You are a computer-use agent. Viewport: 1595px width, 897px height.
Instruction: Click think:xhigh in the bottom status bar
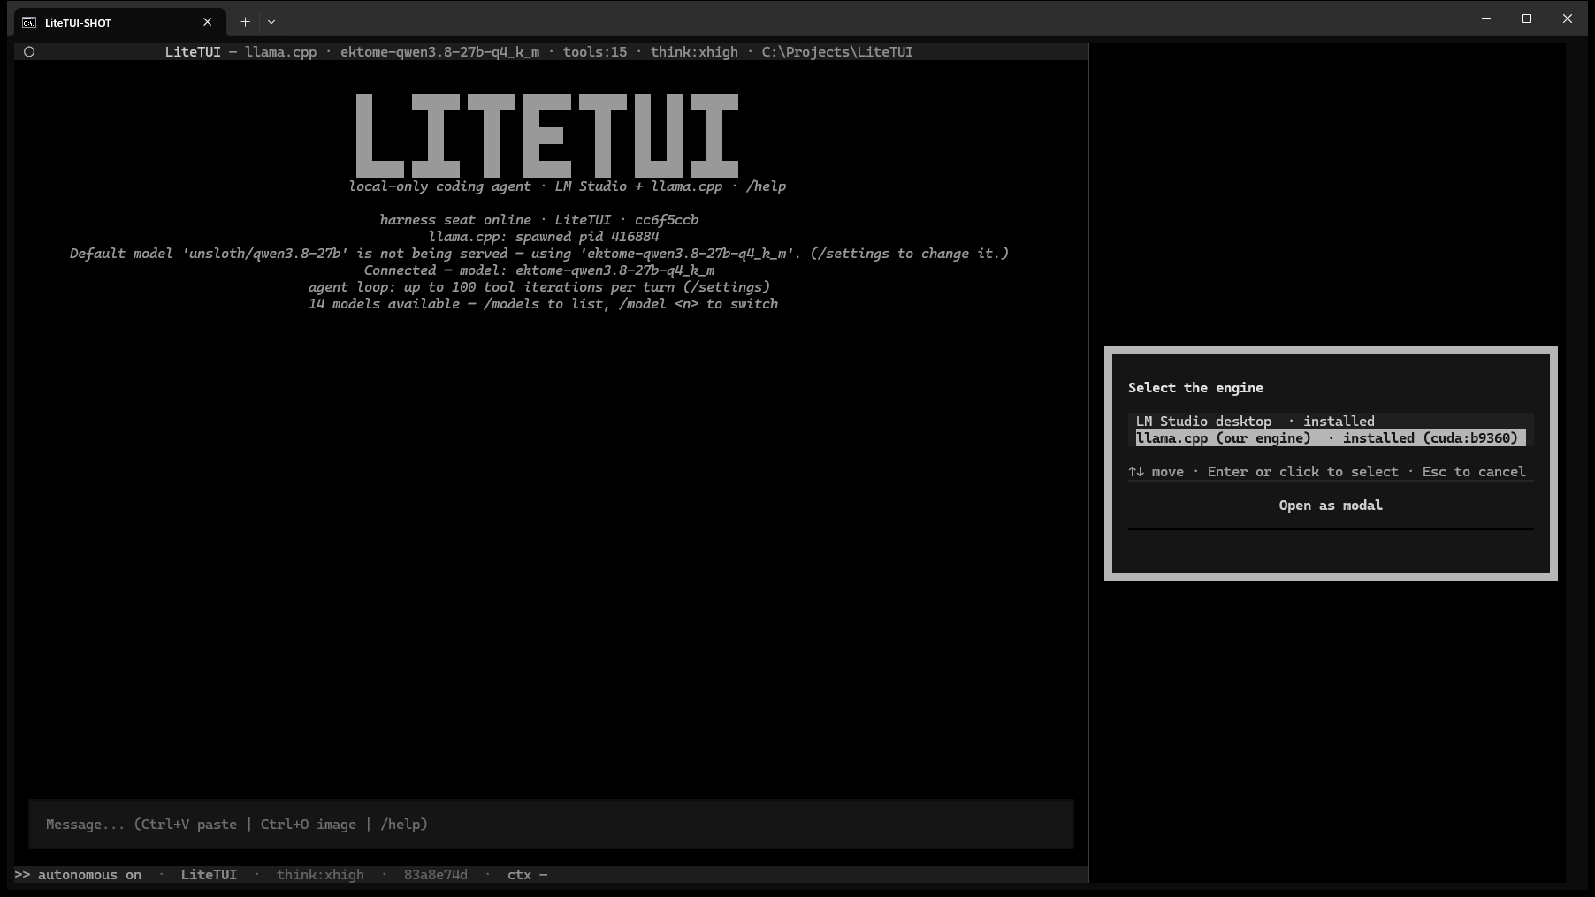click(320, 875)
